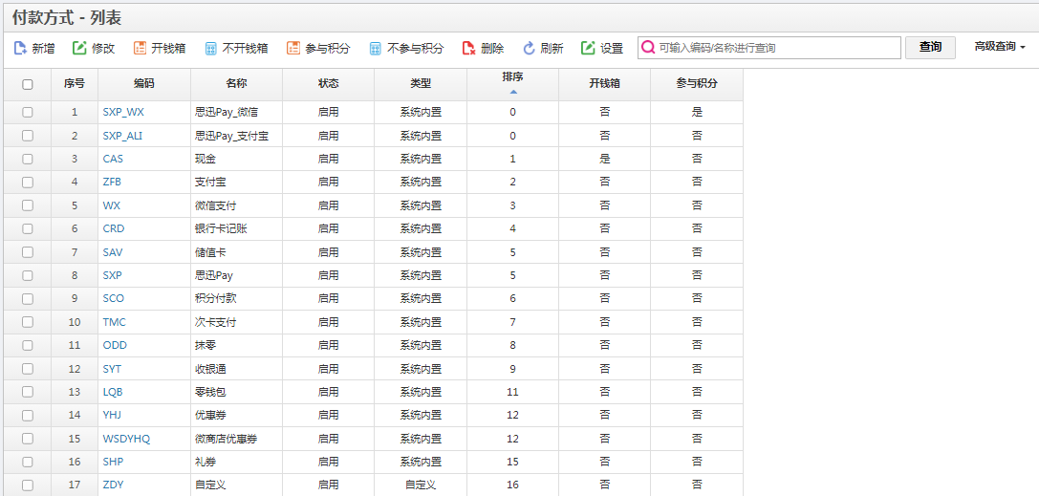Click the 删除 (delete) toolbar icon
This screenshot has width=1039, height=496.
click(469, 48)
